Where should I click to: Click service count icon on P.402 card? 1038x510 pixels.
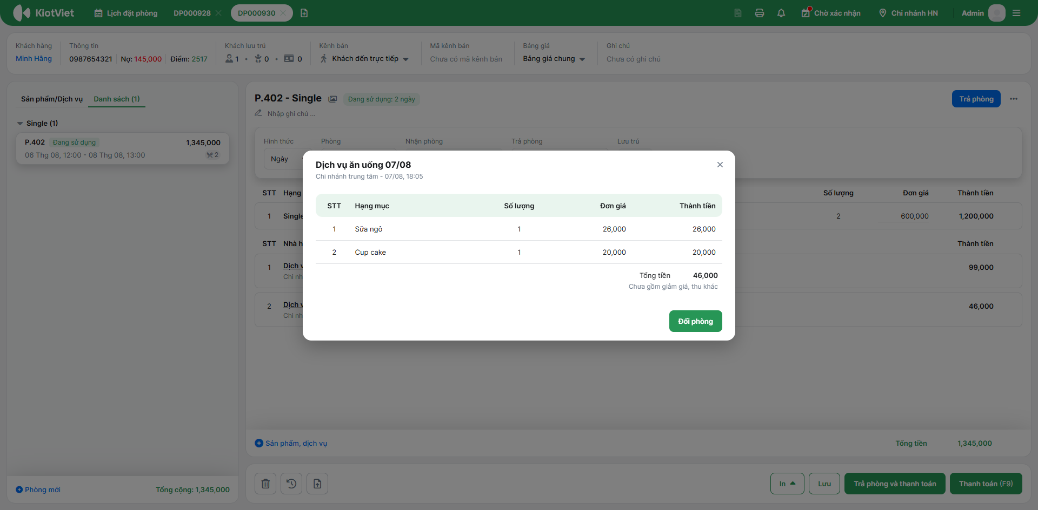pos(212,155)
